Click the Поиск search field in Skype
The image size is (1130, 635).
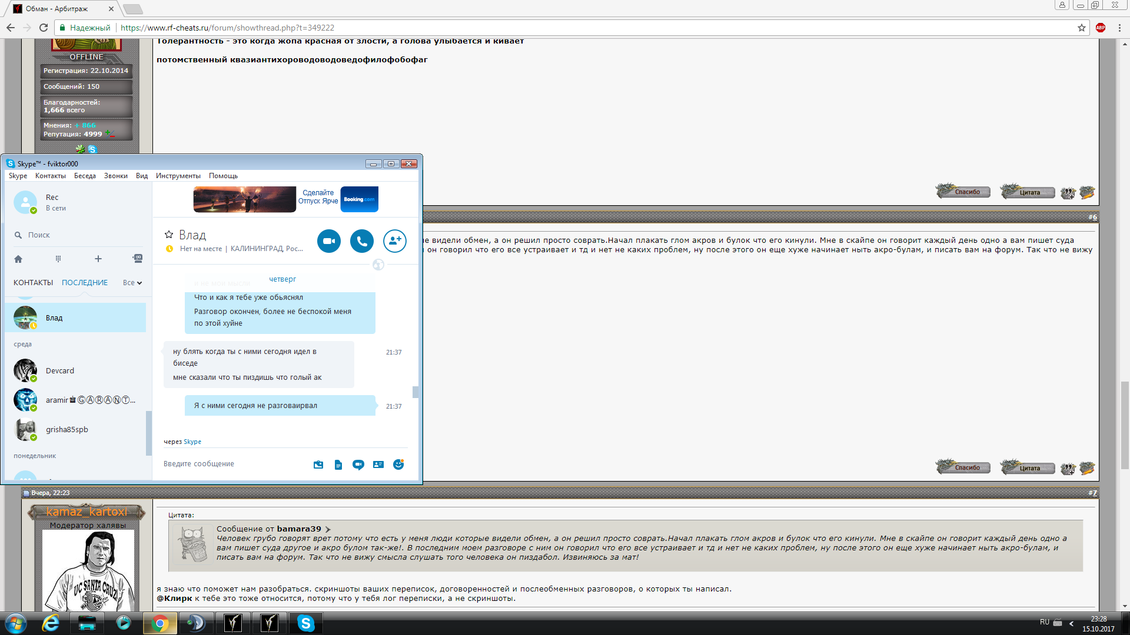coord(79,235)
